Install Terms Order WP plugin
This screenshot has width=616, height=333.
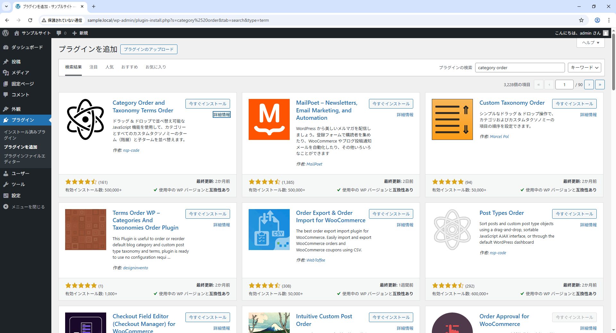(x=208, y=214)
